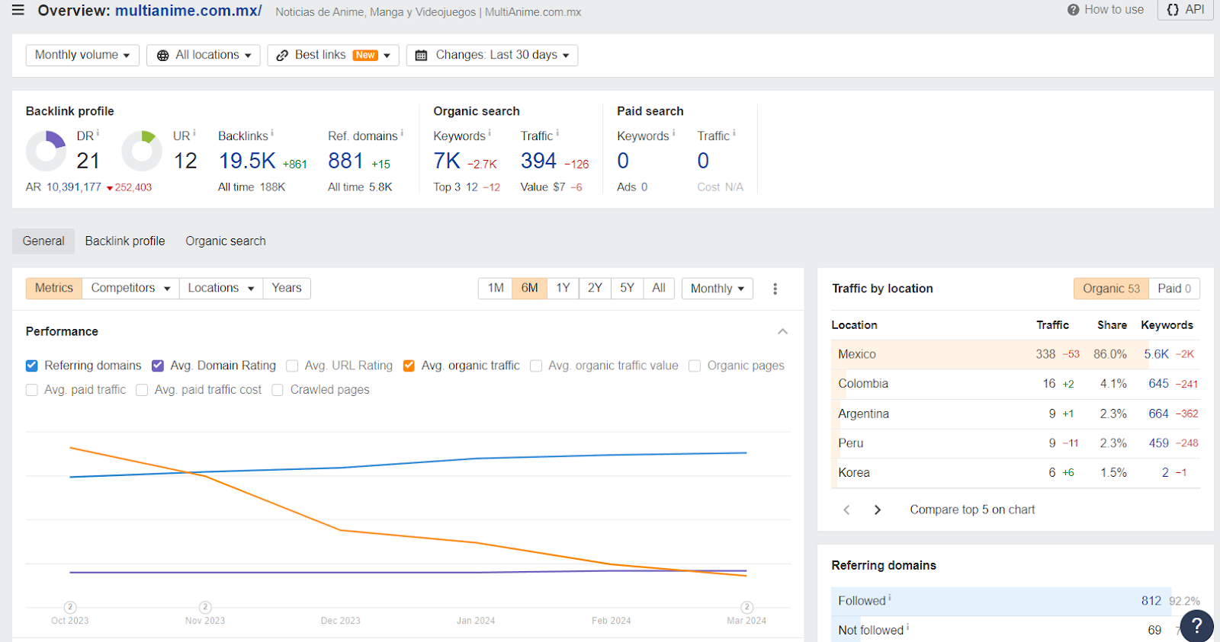
Task: Set the chart range to 6M
Action: click(x=530, y=288)
